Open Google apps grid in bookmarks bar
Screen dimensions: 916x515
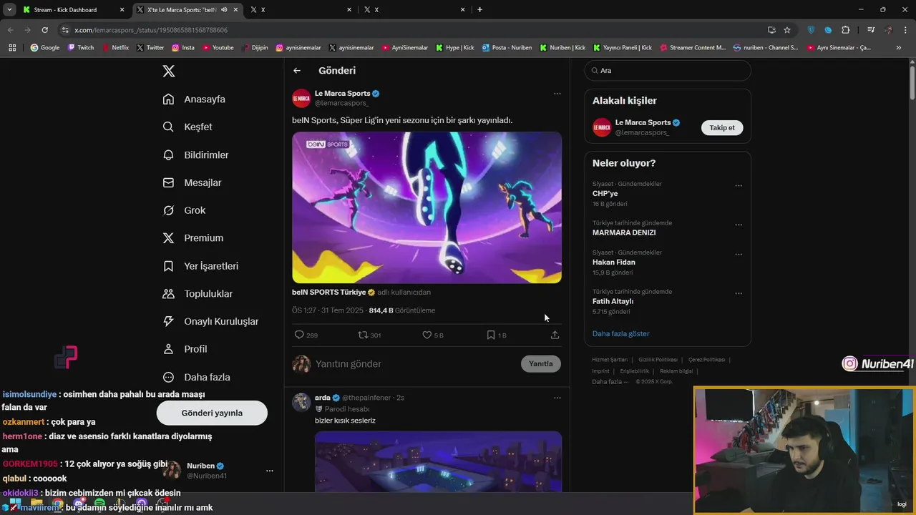[x=12, y=48]
